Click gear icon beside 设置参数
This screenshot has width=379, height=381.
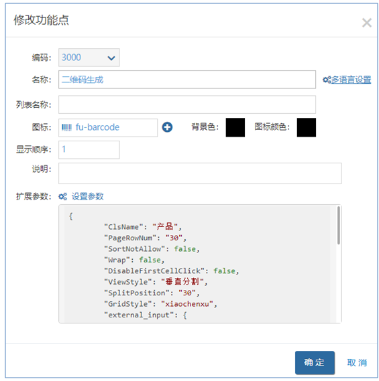63,196
